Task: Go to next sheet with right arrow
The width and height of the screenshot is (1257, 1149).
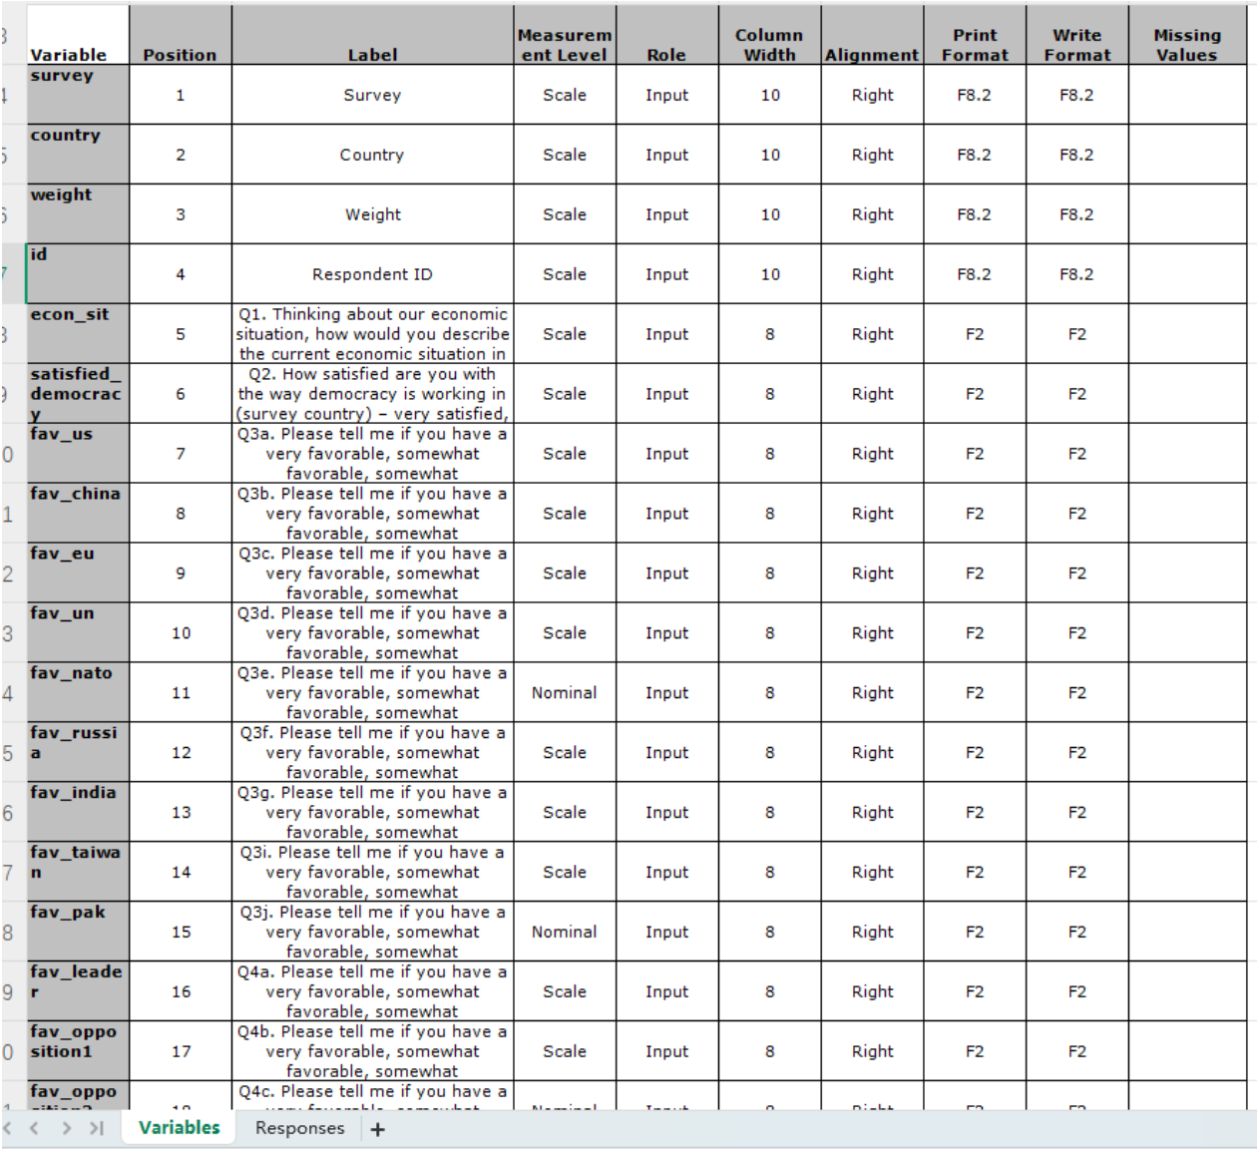Action: coord(66,1128)
